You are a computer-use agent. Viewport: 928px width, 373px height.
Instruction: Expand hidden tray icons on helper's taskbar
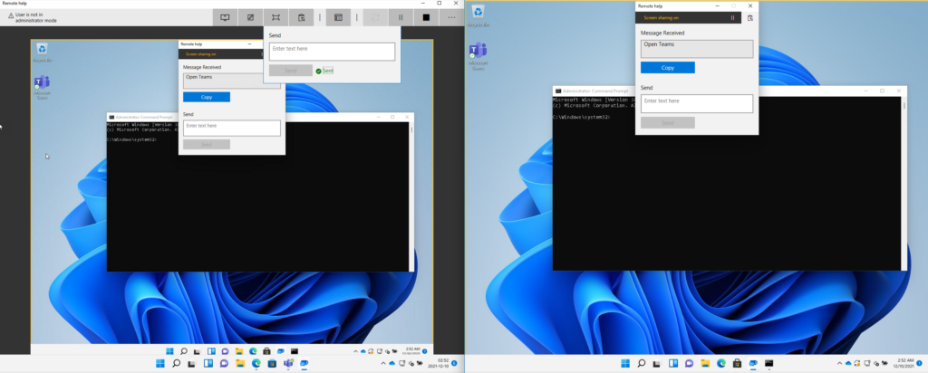(383, 363)
